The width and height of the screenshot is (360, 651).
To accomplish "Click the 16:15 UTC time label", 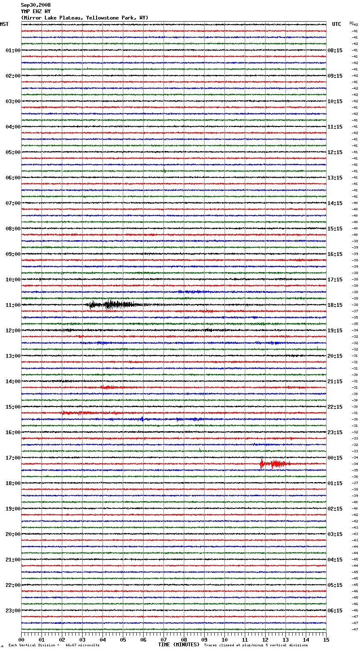I will (x=335, y=254).
